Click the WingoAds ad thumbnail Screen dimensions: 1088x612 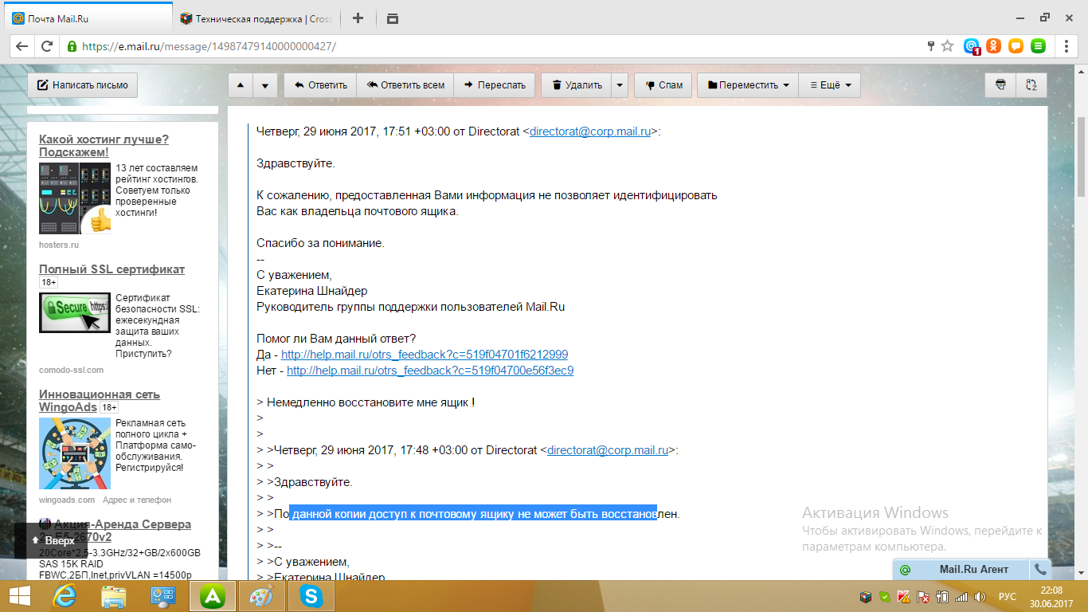click(x=75, y=453)
